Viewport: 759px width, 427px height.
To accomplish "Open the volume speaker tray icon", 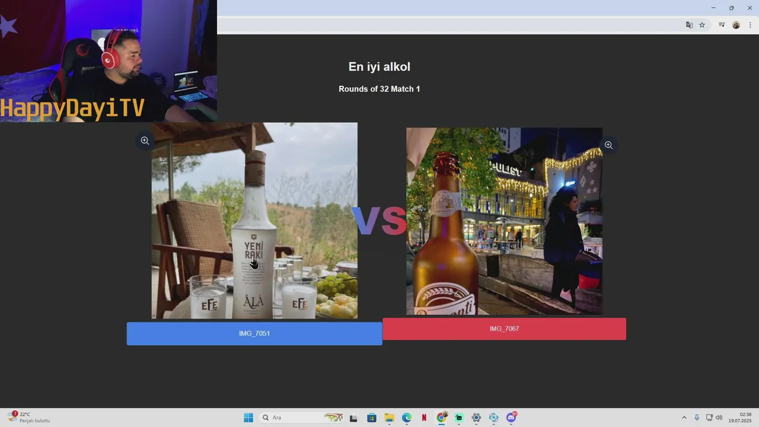I will (719, 418).
